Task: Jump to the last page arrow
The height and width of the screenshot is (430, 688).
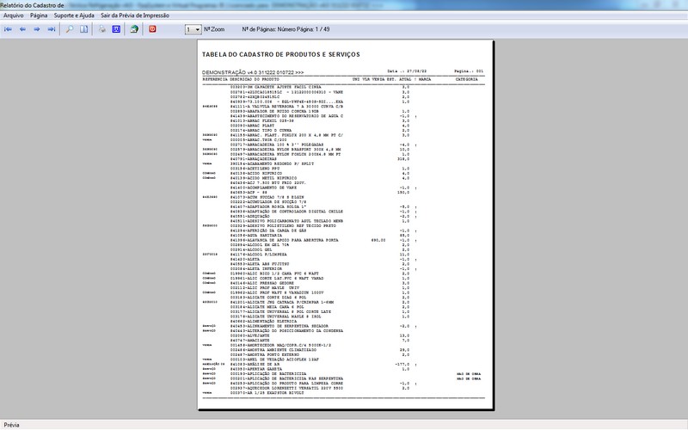Action: pos(52,29)
